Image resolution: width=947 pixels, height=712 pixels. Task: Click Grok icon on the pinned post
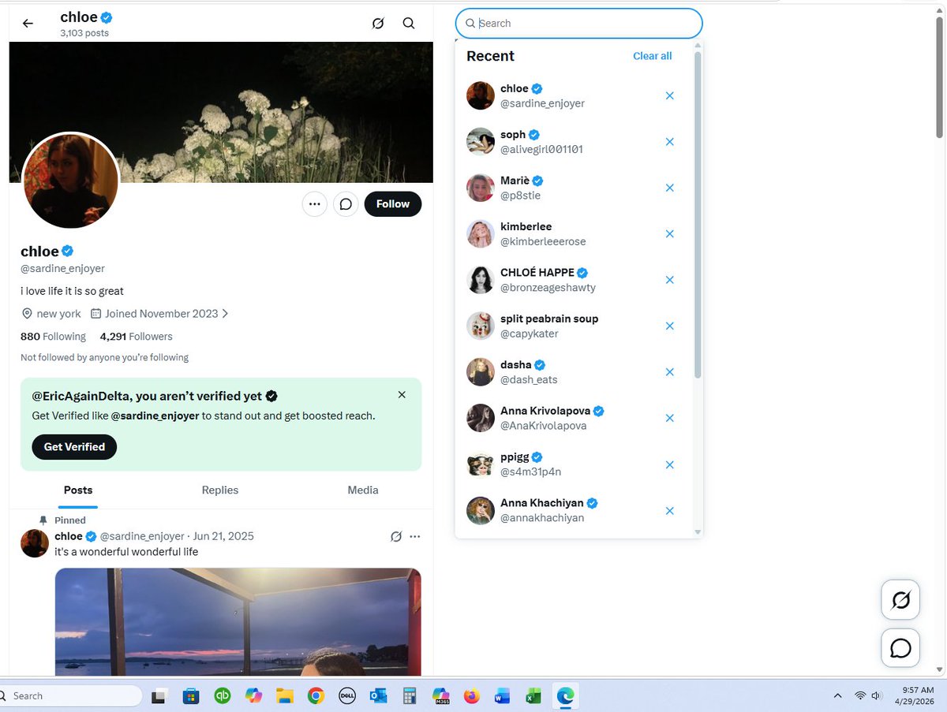point(396,537)
